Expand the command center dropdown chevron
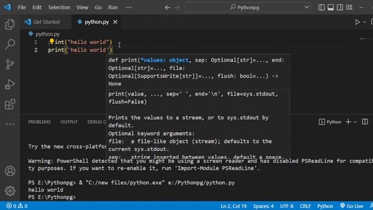The width and height of the screenshot is (373, 210). tap(307, 8)
